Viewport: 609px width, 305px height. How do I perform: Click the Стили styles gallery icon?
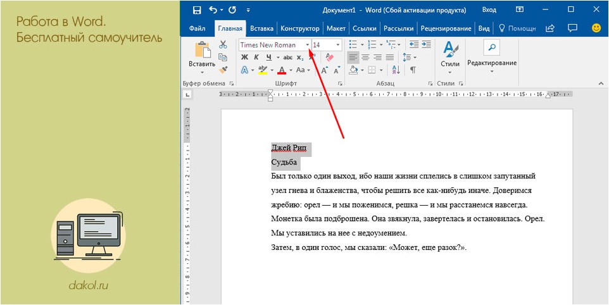[450, 49]
